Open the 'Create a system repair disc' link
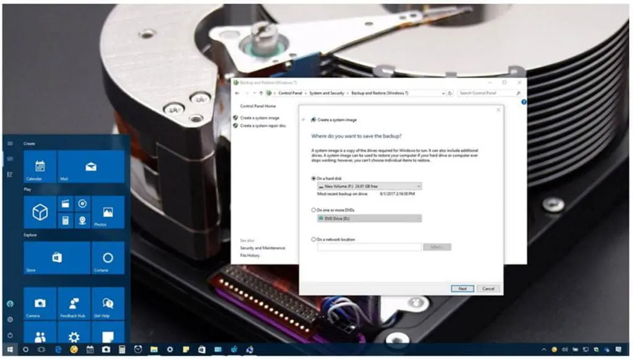The image size is (633, 359). 262,125
